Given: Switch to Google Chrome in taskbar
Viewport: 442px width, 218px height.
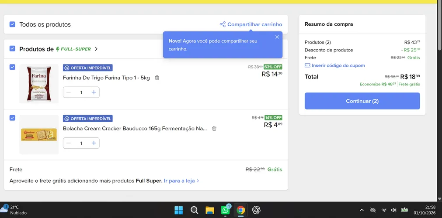Looking at the screenshot, I should click(240, 210).
